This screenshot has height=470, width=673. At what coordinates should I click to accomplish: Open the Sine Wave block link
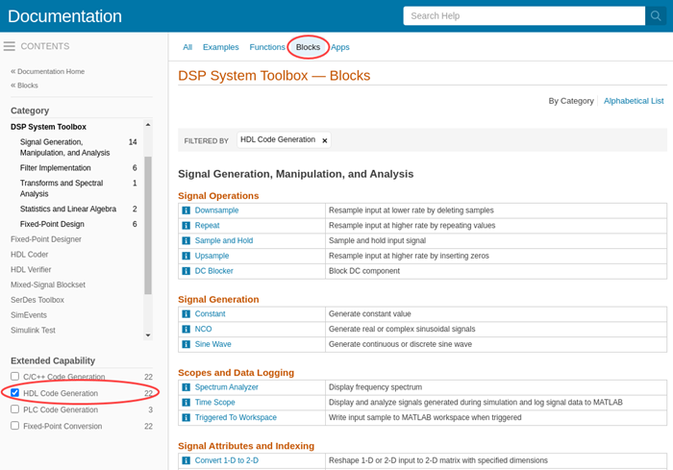pyautogui.click(x=215, y=344)
